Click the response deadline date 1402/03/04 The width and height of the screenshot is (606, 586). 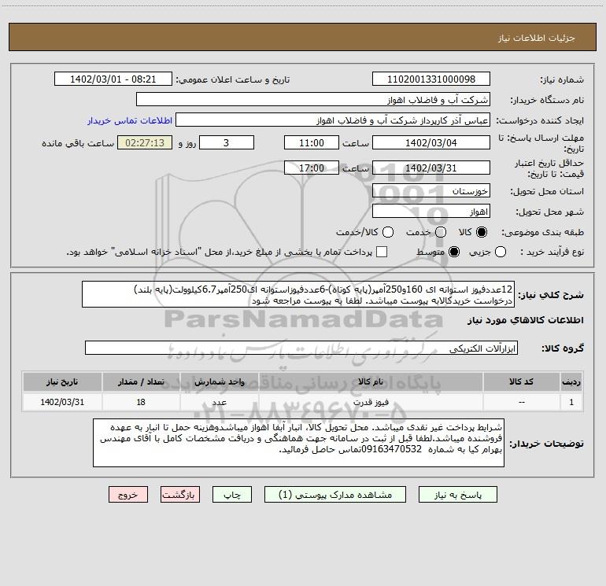pyautogui.click(x=431, y=142)
